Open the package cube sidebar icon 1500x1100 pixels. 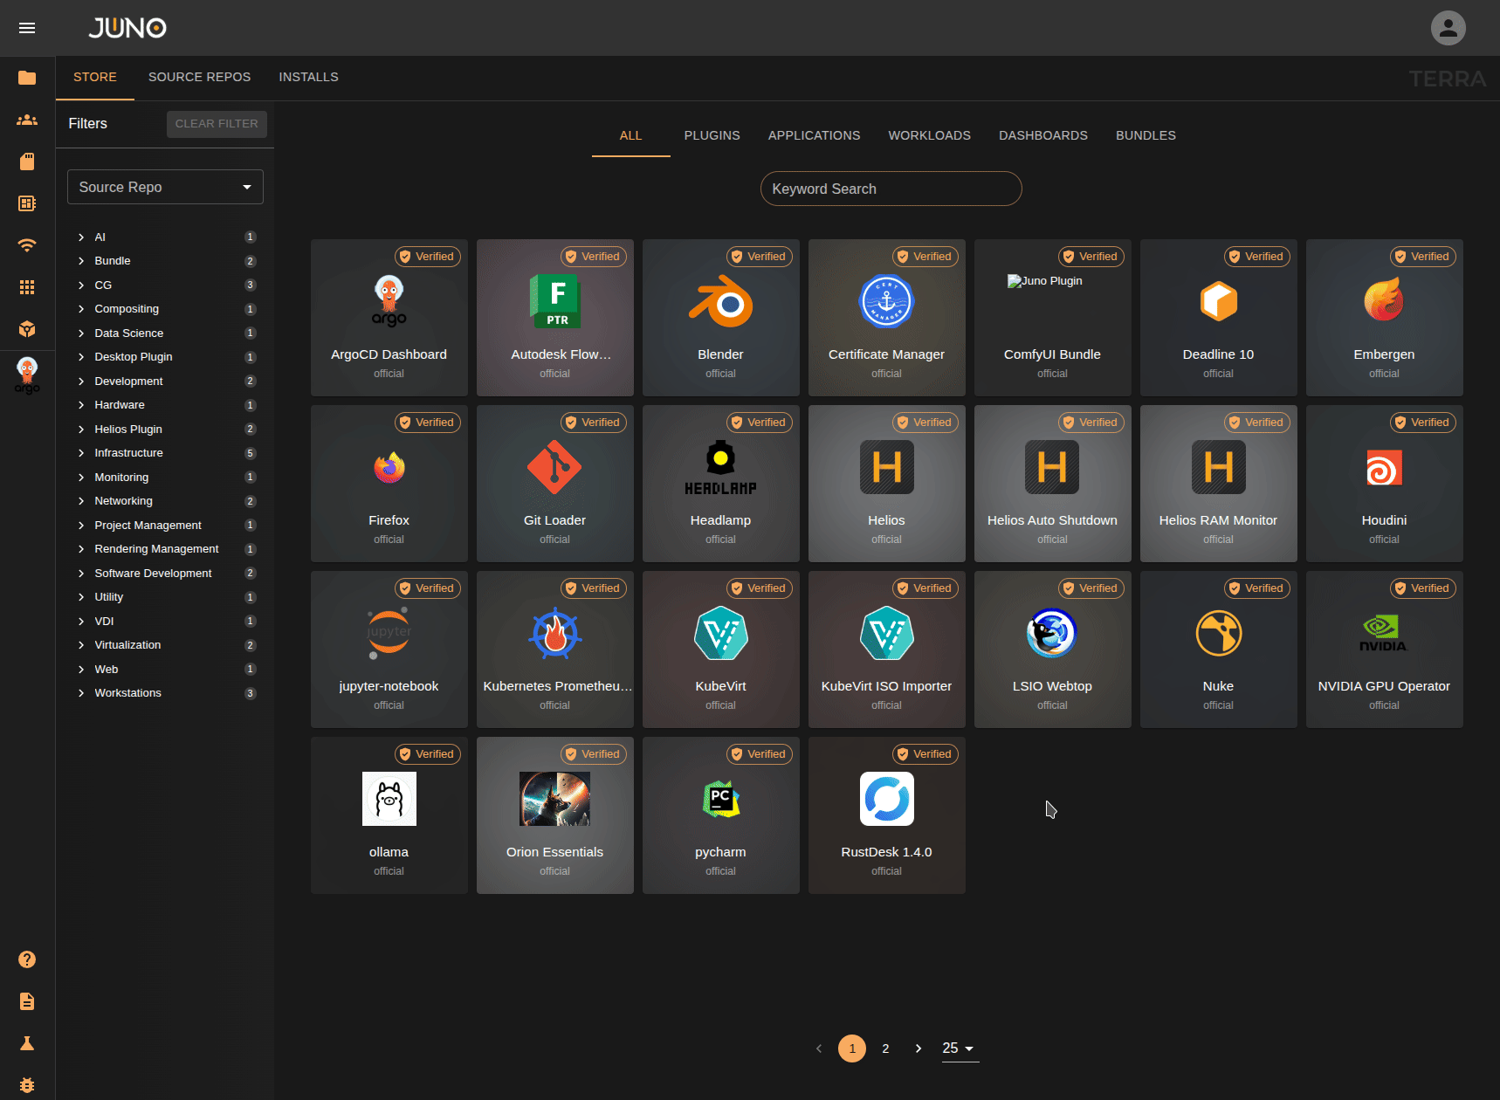tap(27, 329)
